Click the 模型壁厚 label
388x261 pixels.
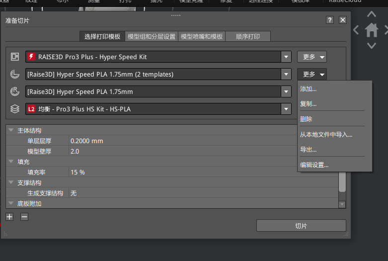[39, 151]
